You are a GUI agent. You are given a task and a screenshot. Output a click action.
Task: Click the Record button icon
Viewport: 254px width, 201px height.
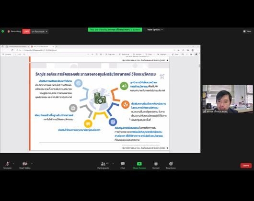coord(156,164)
